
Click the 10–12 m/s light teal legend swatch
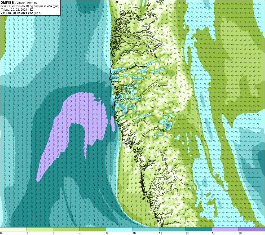click(x=146, y=229)
